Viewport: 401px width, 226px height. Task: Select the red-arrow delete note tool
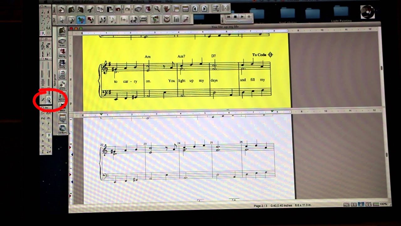tap(91, 20)
